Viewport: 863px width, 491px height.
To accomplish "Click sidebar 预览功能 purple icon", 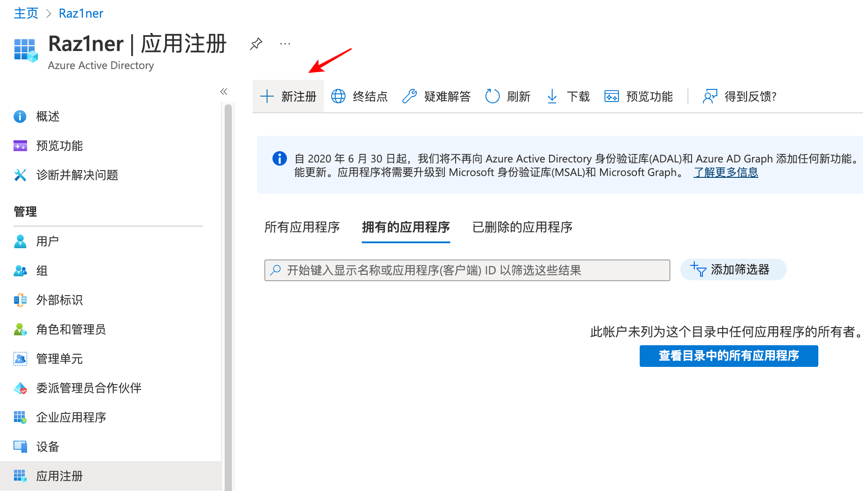I will [x=20, y=146].
